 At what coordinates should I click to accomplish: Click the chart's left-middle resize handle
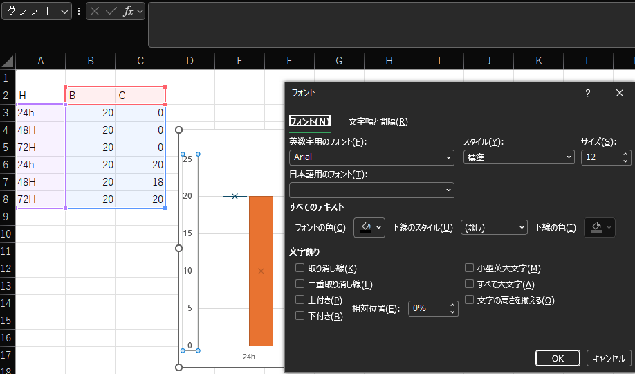178,248
